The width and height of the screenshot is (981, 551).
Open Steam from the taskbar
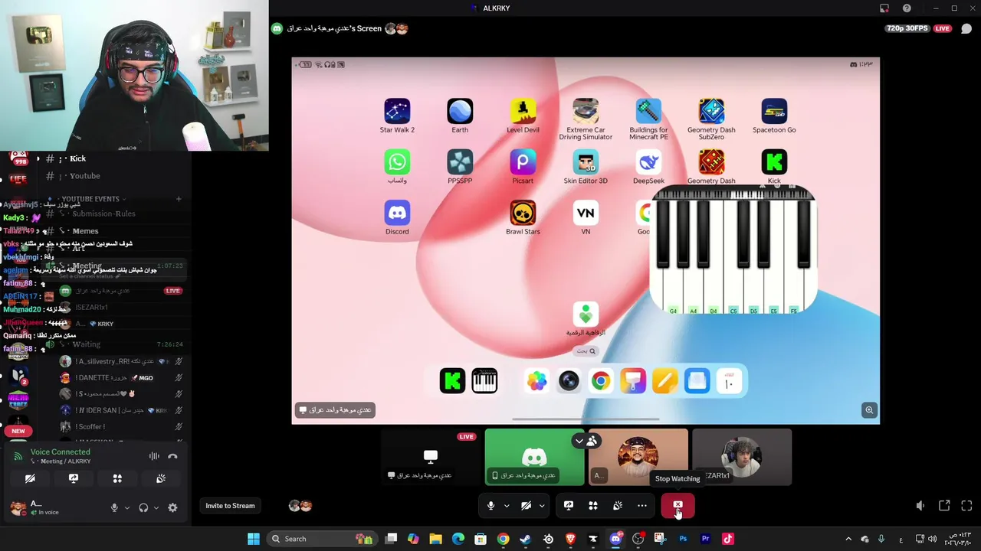click(x=525, y=539)
